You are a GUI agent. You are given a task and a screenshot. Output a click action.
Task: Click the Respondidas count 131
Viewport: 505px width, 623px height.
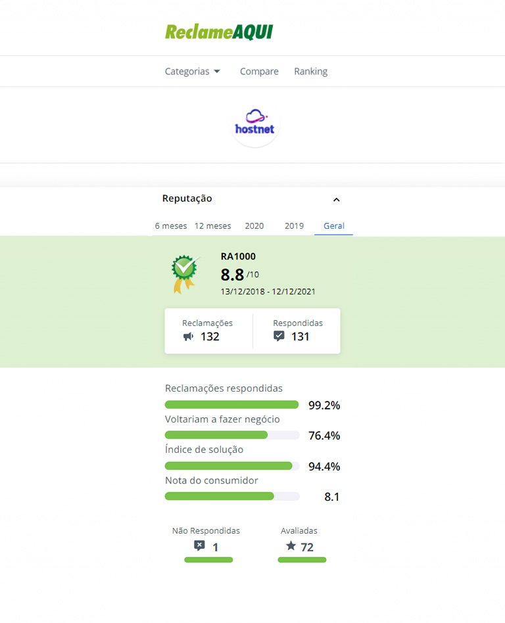point(301,336)
